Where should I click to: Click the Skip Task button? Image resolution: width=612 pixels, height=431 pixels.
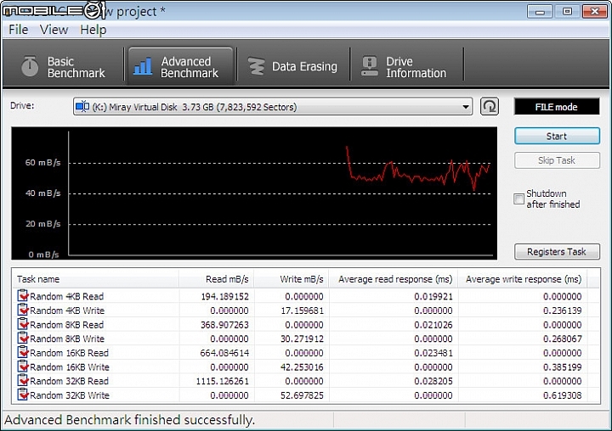[x=557, y=160]
